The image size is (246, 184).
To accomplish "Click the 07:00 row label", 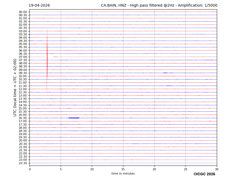I will coord(23,57).
